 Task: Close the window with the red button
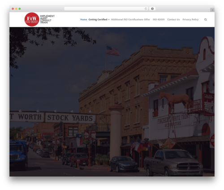click(x=13, y=9)
